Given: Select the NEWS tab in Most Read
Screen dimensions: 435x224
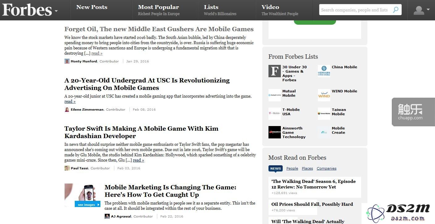Looking at the screenshot, I should pos(276,168).
